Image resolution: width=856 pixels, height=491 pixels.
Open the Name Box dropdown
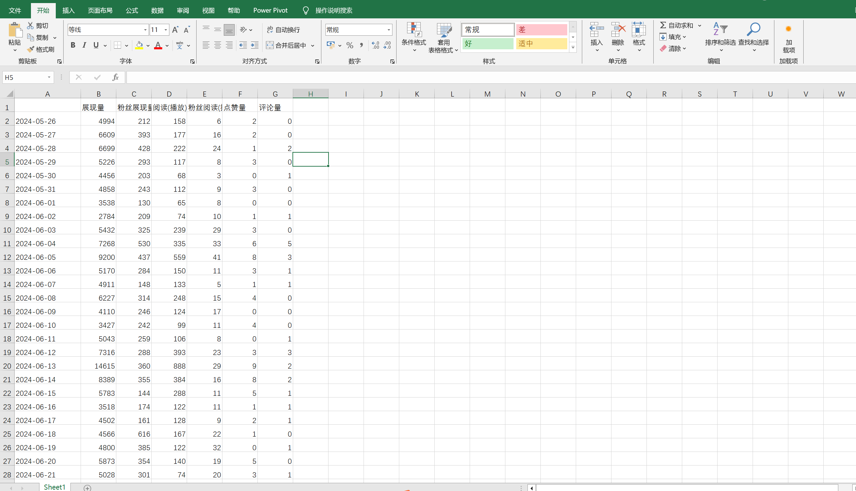click(x=49, y=77)
